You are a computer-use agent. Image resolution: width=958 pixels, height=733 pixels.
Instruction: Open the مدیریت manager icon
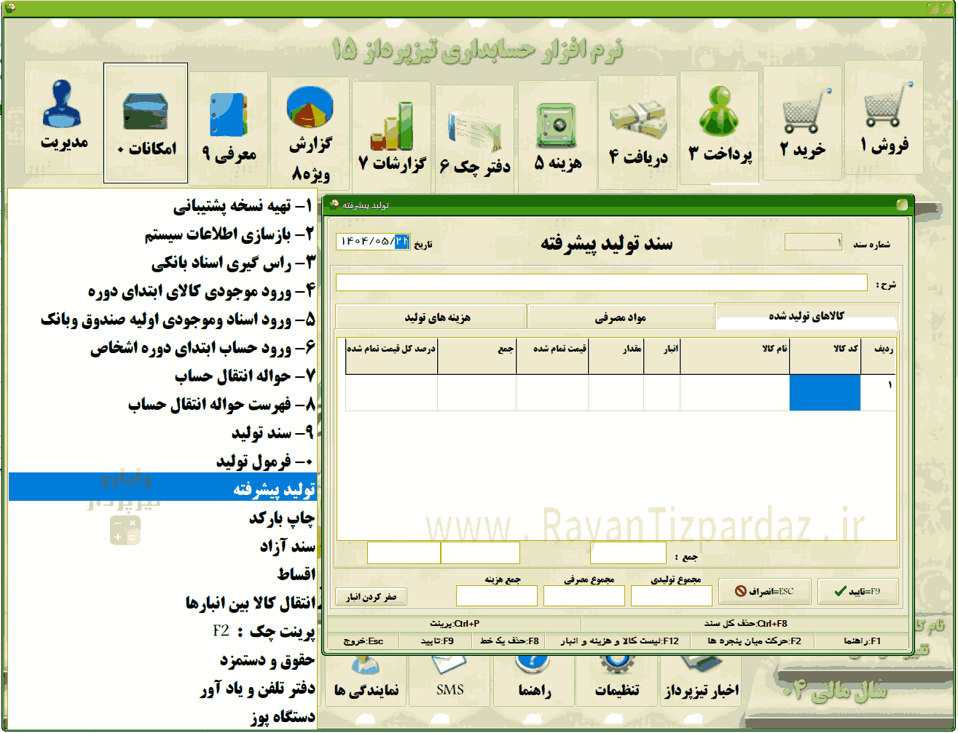[64, 117]
